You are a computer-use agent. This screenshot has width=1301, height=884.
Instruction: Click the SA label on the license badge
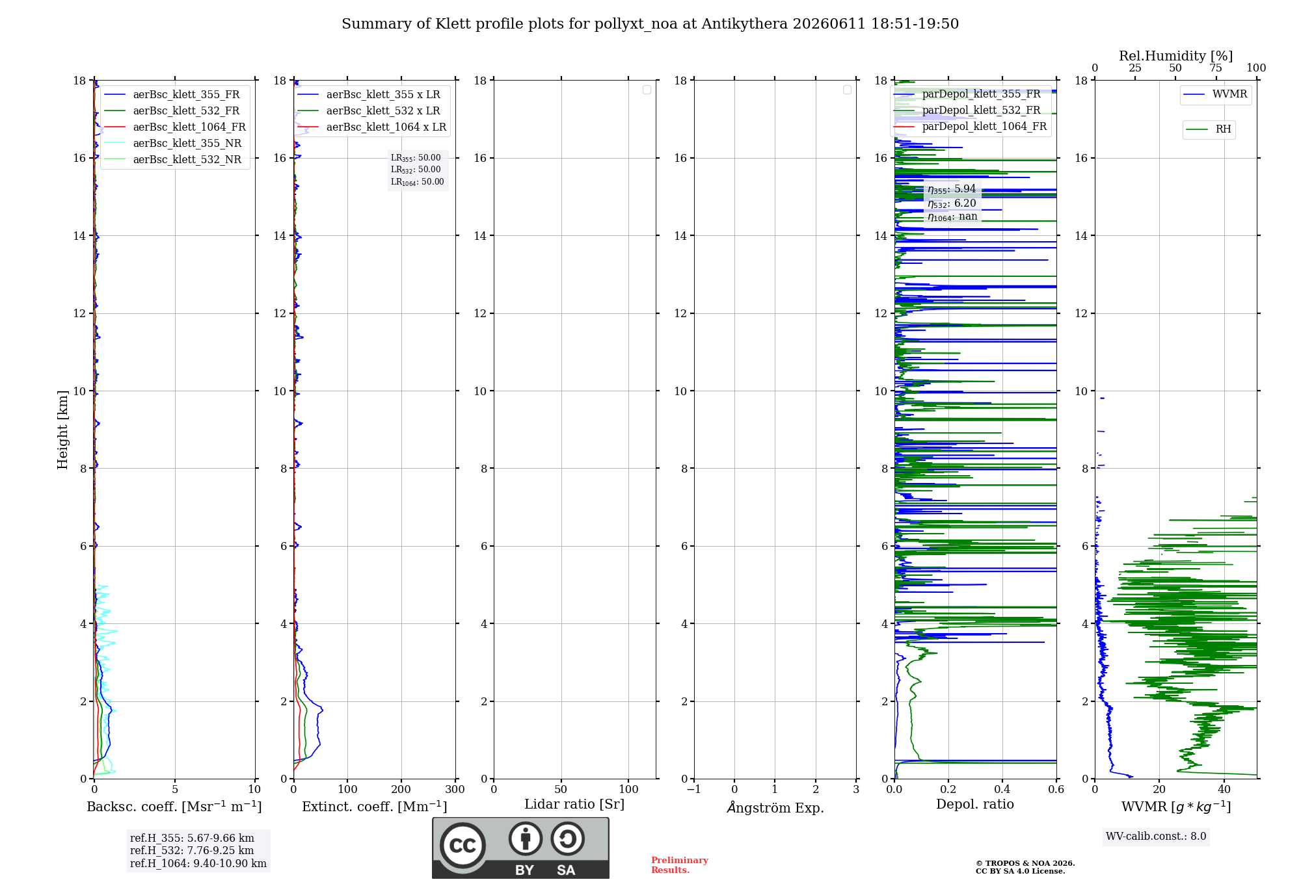(566, 870)
